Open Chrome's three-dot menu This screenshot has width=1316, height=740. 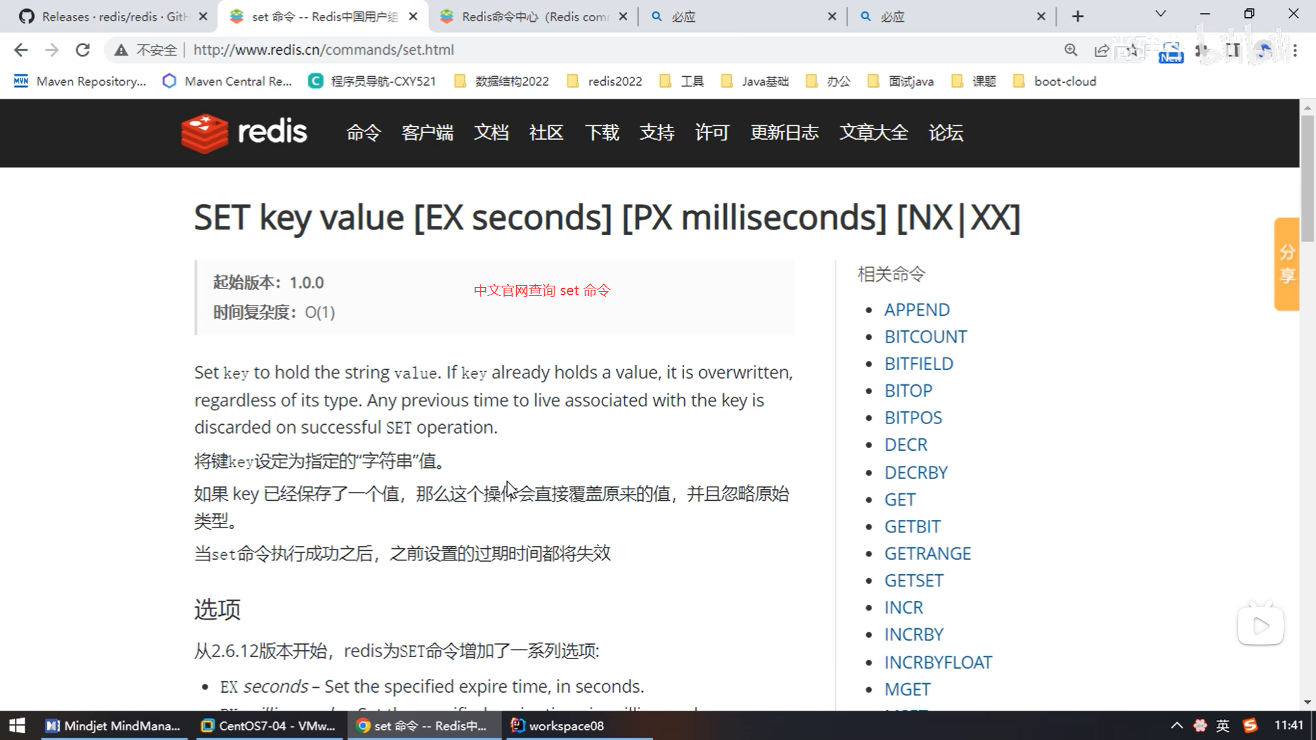pos(1295,50)
